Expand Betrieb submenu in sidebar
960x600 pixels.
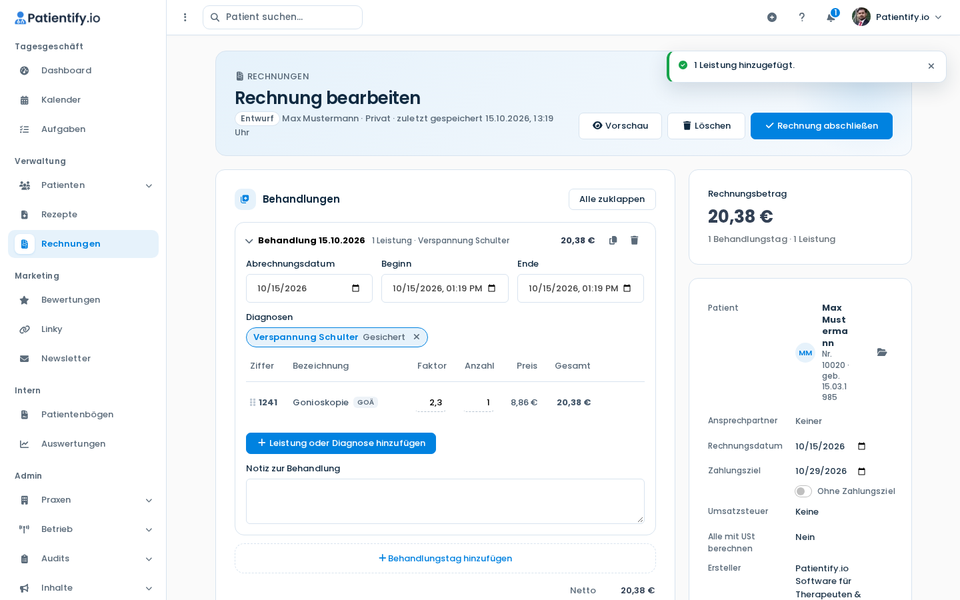[x=149, y=529]
